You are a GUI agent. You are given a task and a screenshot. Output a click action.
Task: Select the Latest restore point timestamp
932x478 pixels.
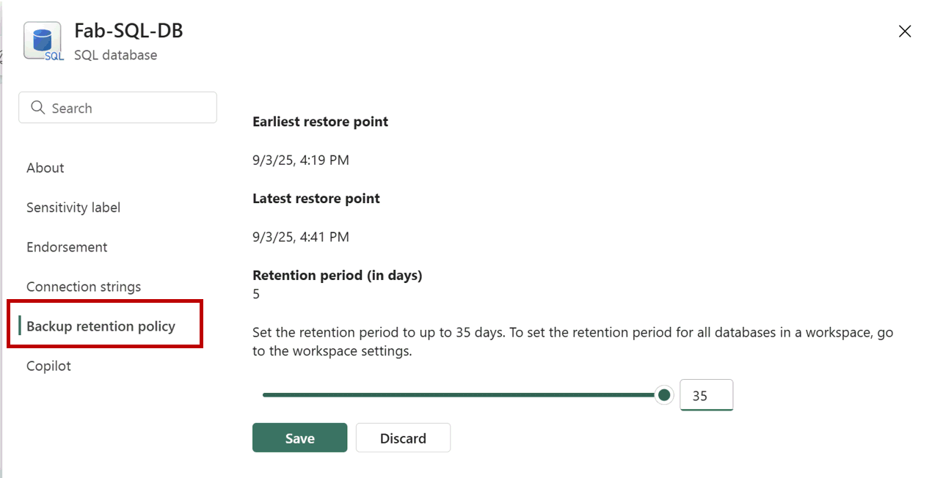coord(301,237)
